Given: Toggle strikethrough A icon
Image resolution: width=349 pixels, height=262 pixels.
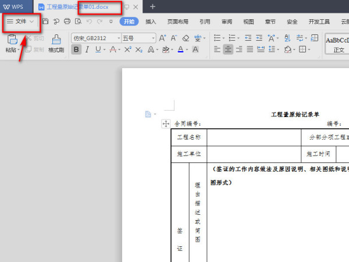Looking at the screenshot, I should pos(113,49).
